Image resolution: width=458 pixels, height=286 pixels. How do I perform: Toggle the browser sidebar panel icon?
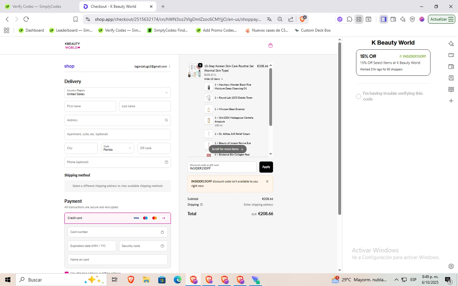pyautogui.click(x=383, y=19)
